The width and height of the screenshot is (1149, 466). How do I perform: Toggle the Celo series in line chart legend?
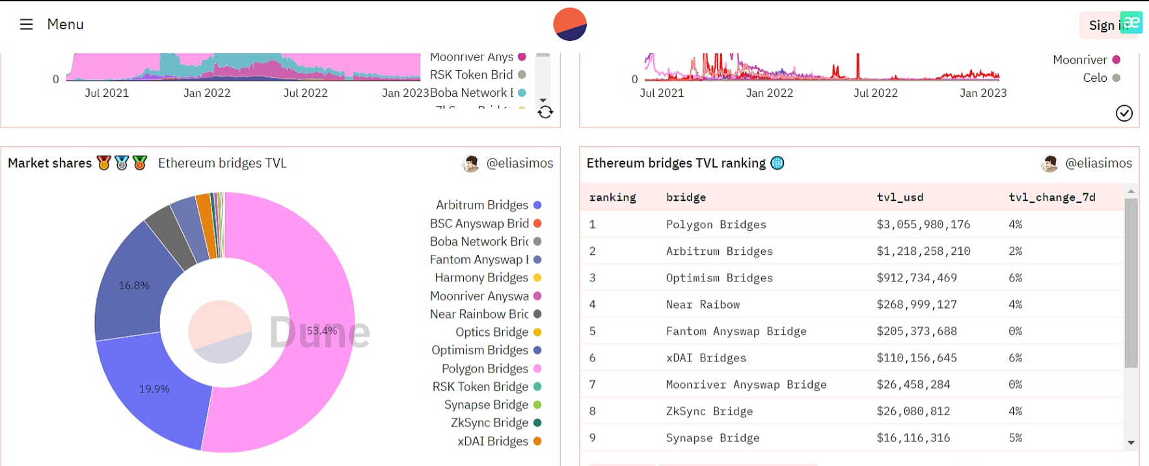point(1096,78)
